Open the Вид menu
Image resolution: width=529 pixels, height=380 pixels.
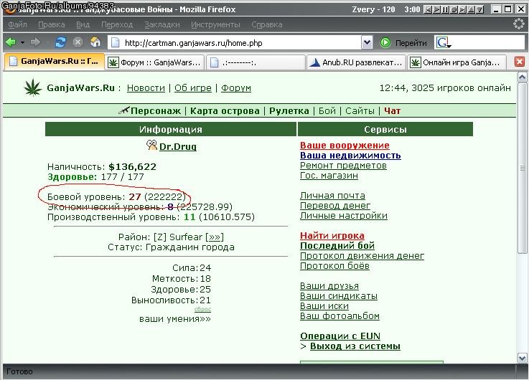(x=83, y=24)
